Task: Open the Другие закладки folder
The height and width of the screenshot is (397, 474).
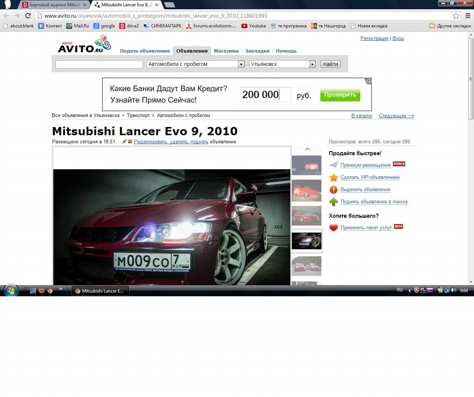Action: pyautogui.click(x=450, y=26)
